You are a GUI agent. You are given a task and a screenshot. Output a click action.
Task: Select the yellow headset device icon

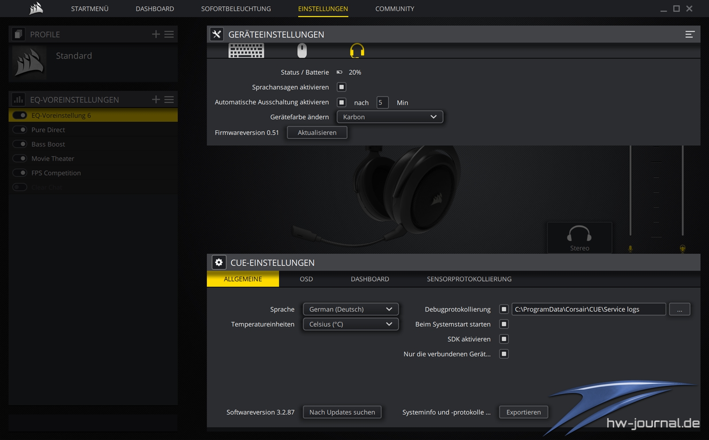click(x=357, y=50)
